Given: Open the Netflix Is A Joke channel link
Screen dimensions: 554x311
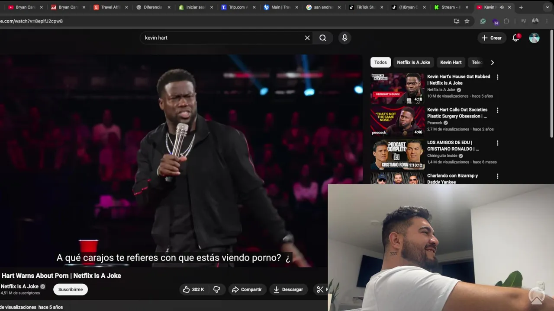Looking at the screenshot, I should [x=19, y=286].
